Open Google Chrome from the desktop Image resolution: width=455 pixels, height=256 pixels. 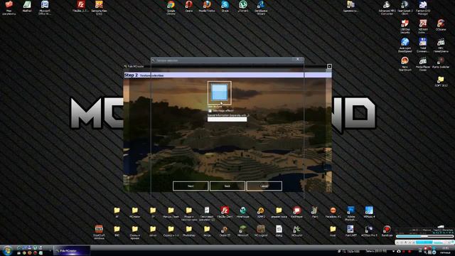[171, 7]
